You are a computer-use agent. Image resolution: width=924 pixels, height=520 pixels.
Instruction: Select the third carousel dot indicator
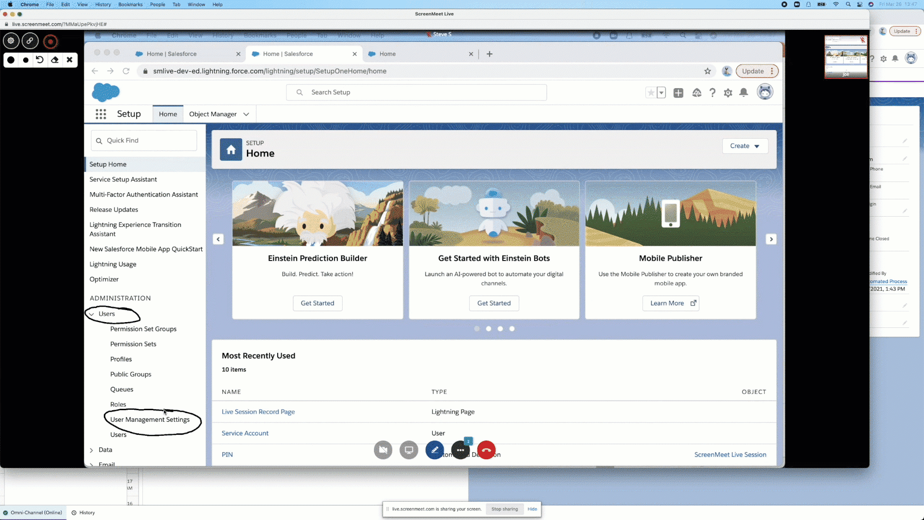[x=500, y=329]
